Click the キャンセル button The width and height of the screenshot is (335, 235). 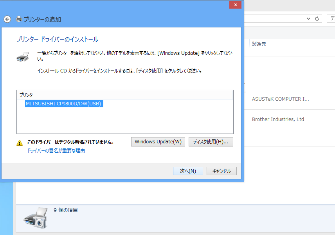tap(222, 171)
